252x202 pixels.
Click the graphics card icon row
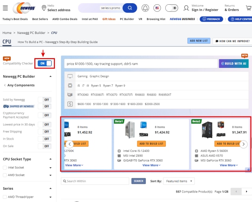[70, 95]
